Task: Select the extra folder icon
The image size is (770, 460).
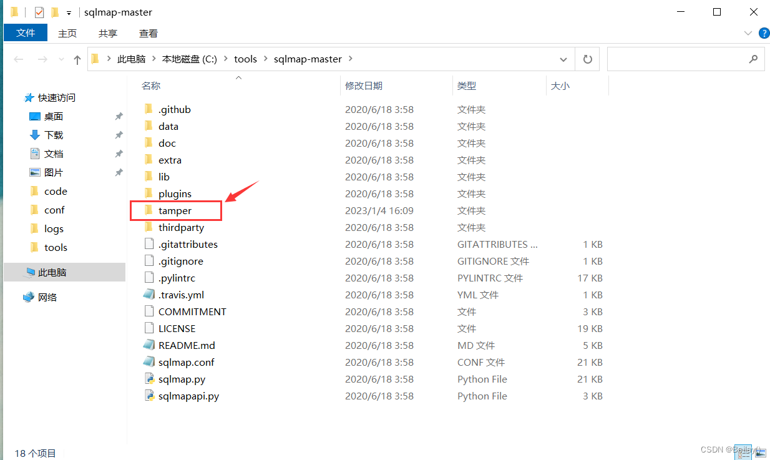Action: click(149, 160)
